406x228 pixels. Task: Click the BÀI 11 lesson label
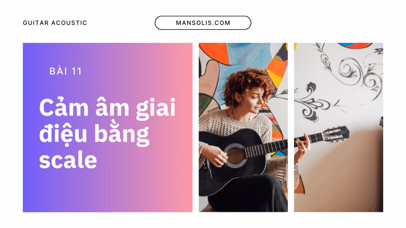click(65, 71)
